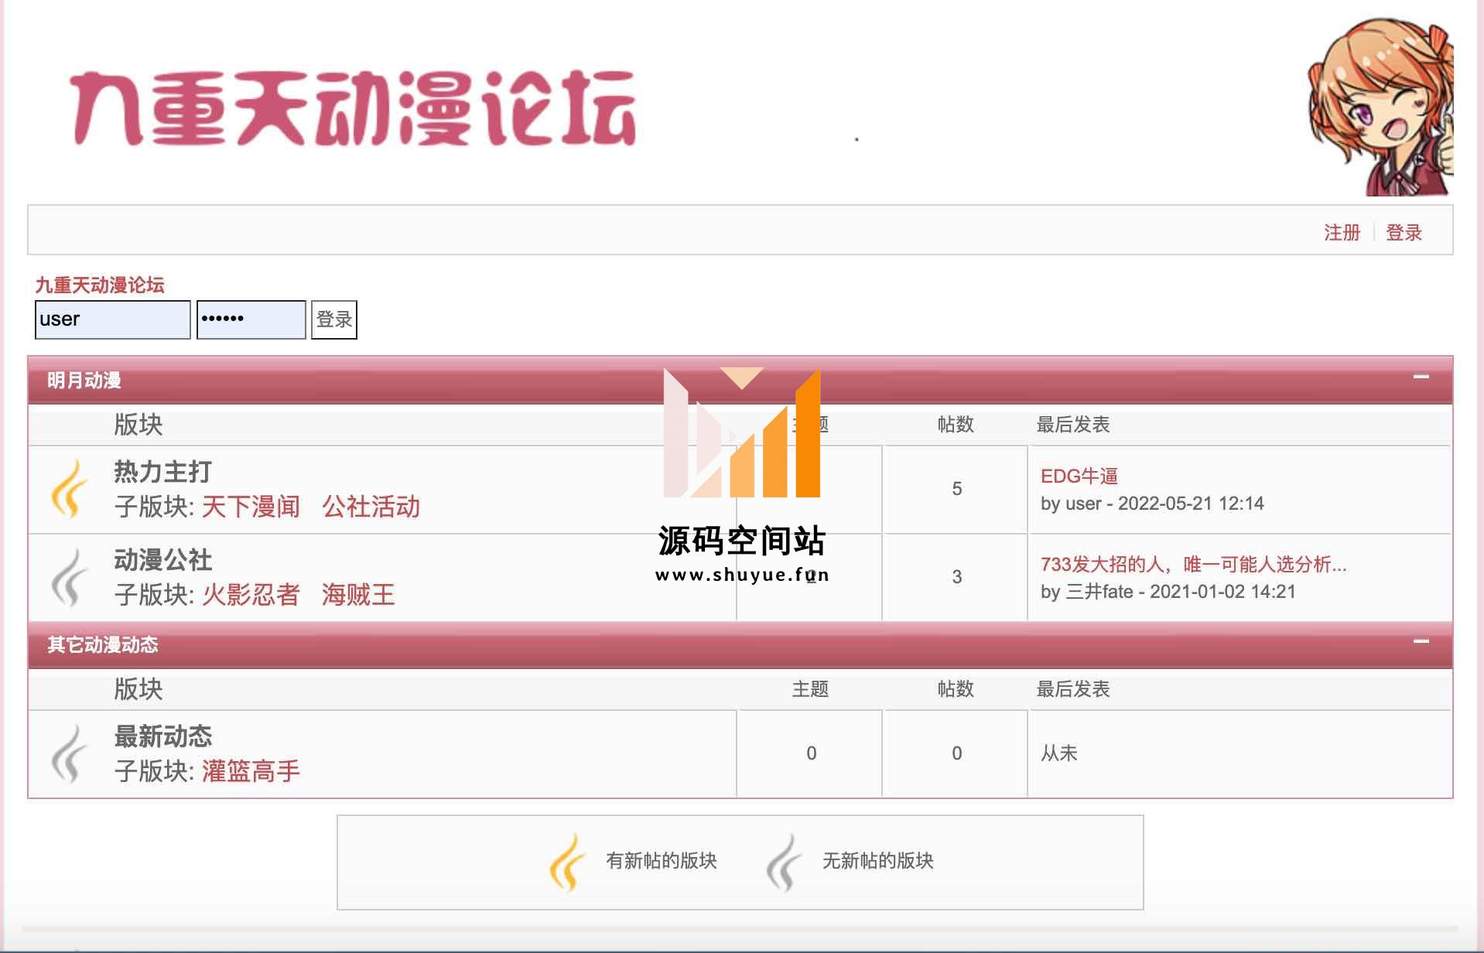Click the 九重天动漫论坛 logo banner

(x=354, y=109)
